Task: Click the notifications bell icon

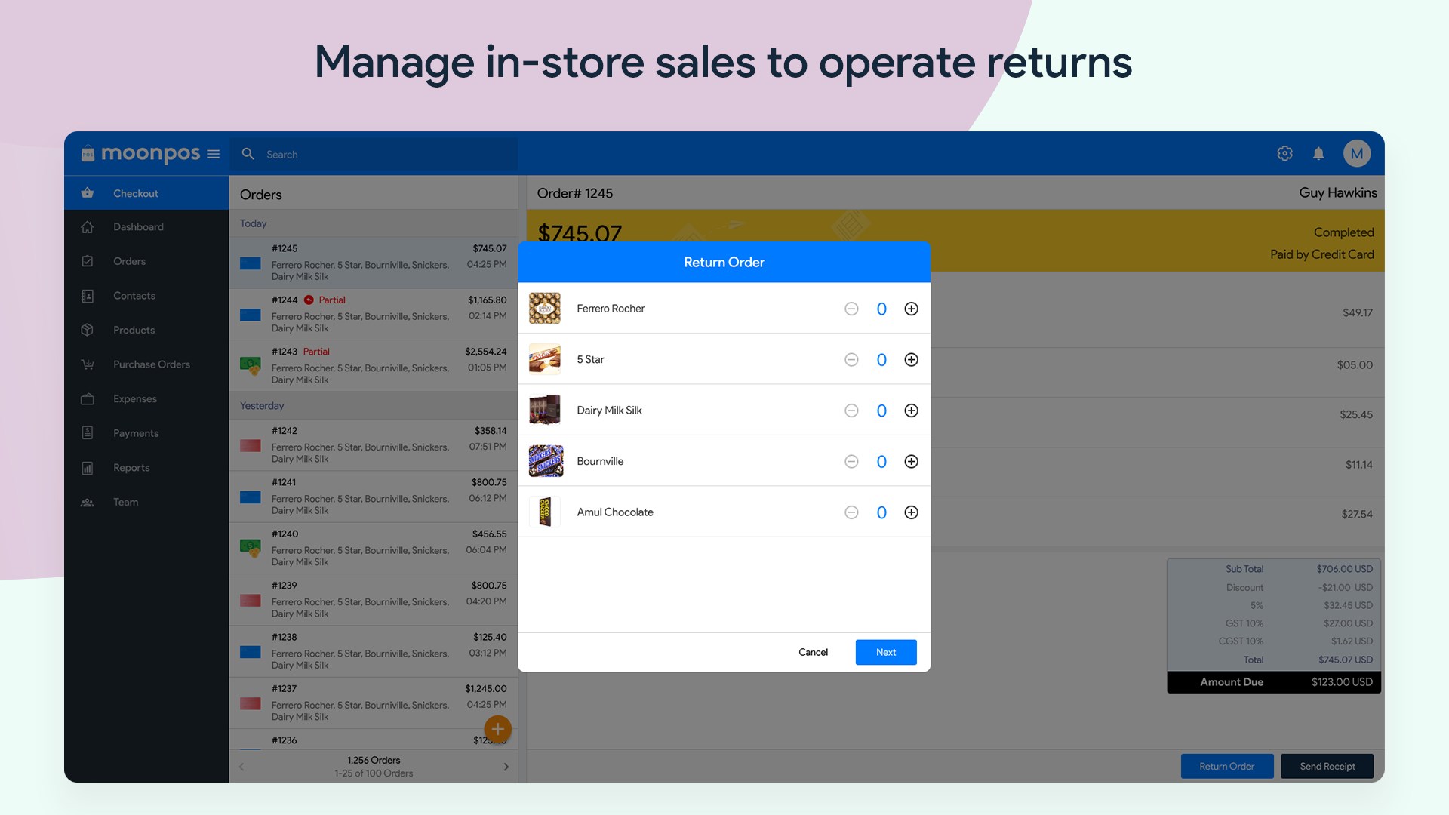Action: pyautogui.click(x=1318, y=154)
